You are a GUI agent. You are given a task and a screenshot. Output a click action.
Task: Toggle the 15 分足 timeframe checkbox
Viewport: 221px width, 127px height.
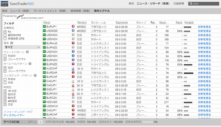point(5,91)
